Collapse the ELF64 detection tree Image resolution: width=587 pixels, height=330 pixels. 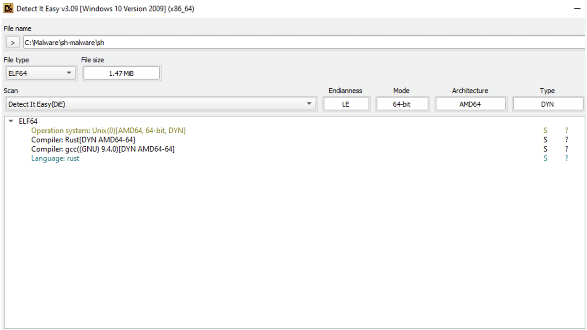tap(11, 121)
